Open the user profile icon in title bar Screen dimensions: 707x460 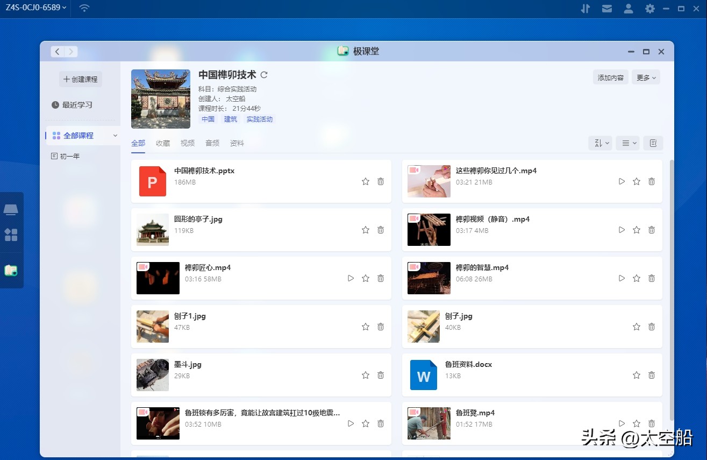[x=628, y=8]
